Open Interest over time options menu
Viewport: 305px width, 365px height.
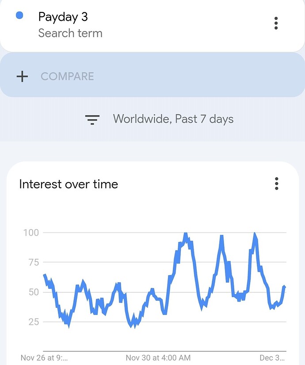pyautogui.click(x=276, y=184)
